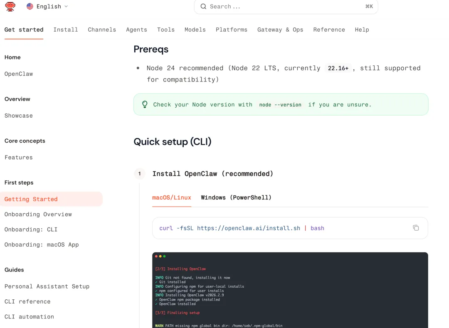Image resolution: width=449 pixels, height=328 pixels.
Task: Click the OpenClaw red logo icon
Action: (x=10, y=6)
